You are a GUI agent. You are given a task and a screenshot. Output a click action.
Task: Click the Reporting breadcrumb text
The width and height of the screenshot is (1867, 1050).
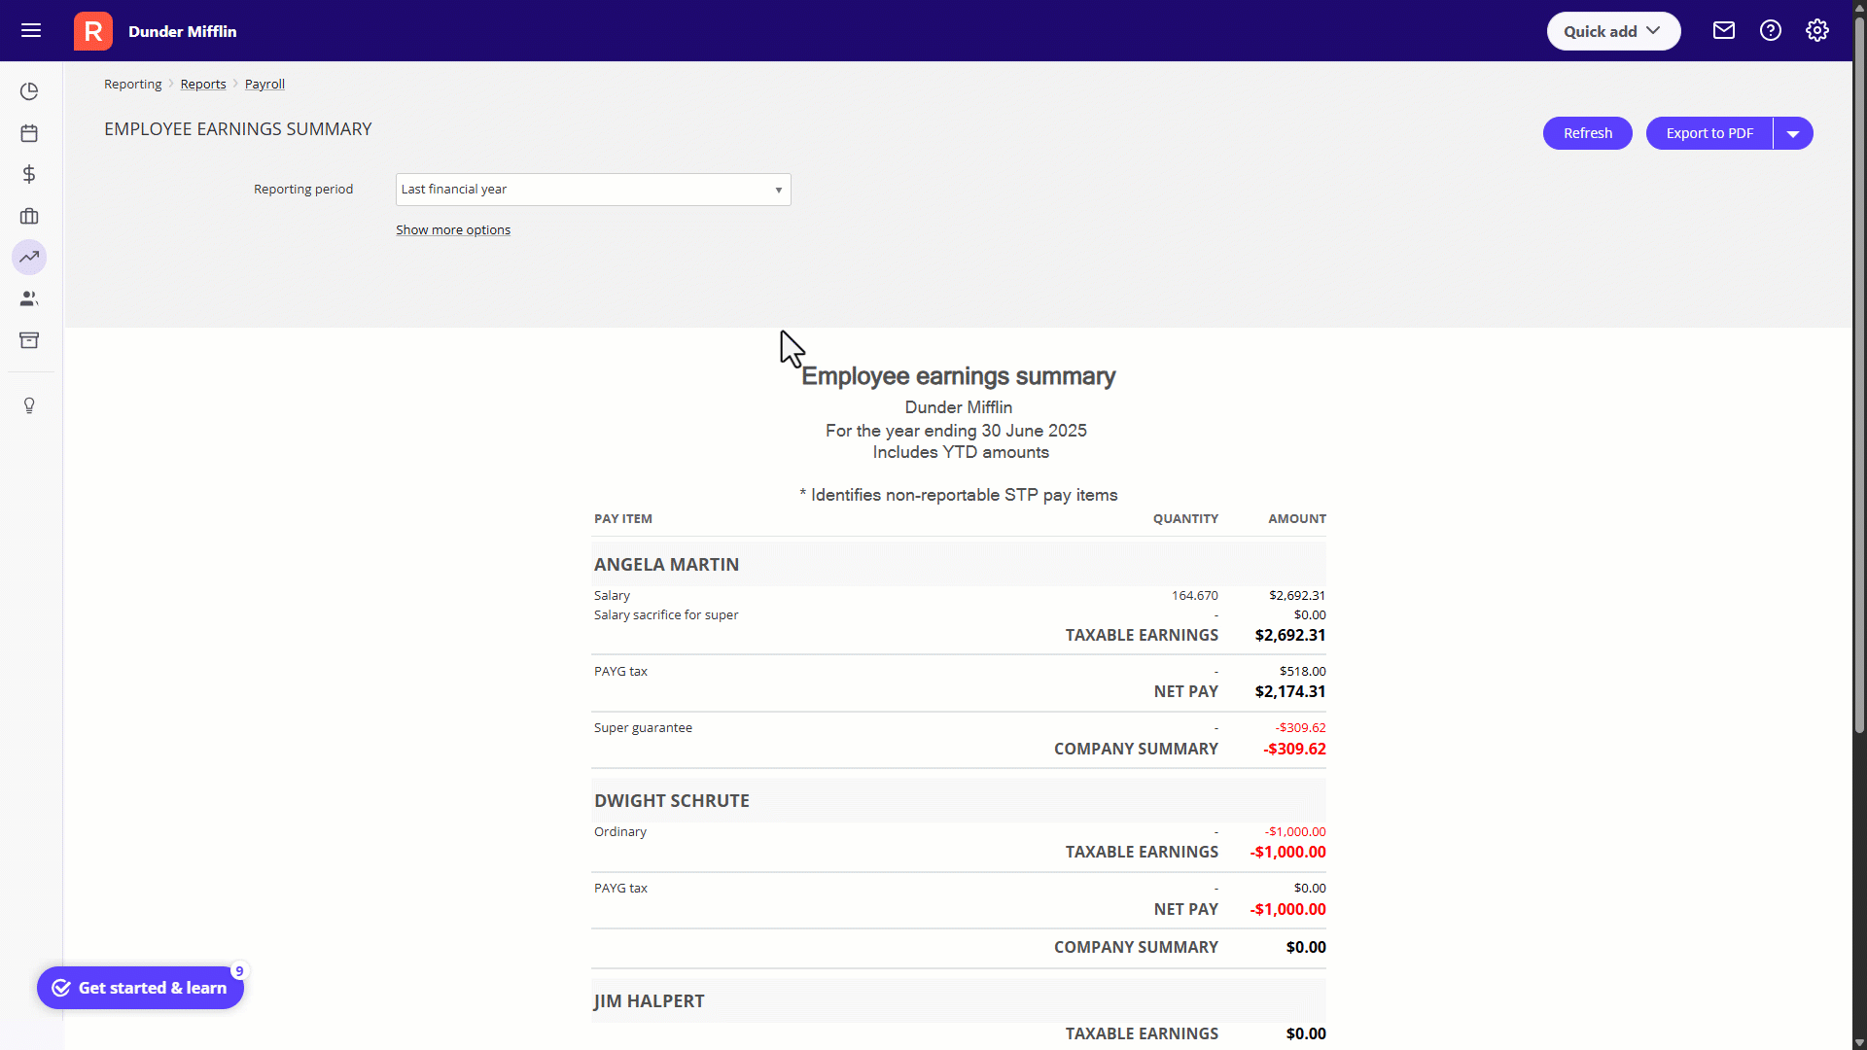pos(133,85)
